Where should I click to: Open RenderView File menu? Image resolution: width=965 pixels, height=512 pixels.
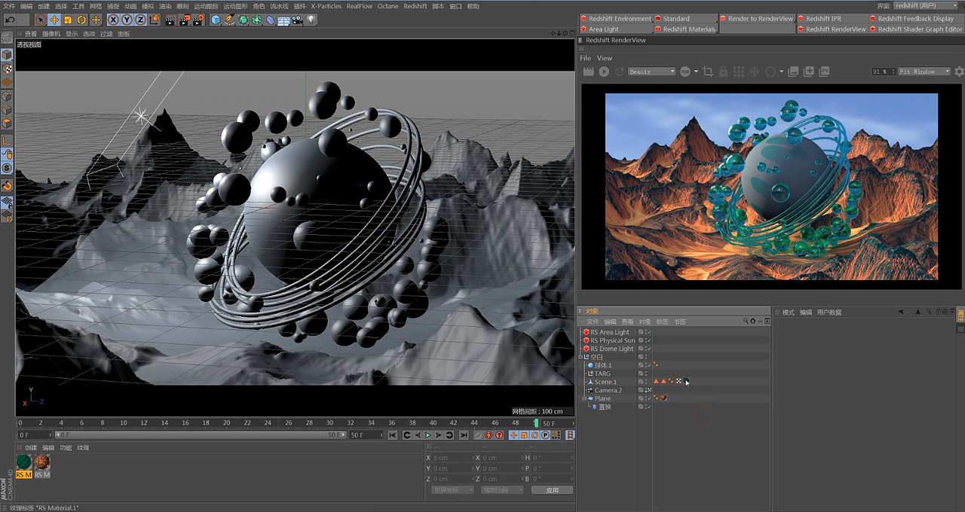(x=585, y=58)
